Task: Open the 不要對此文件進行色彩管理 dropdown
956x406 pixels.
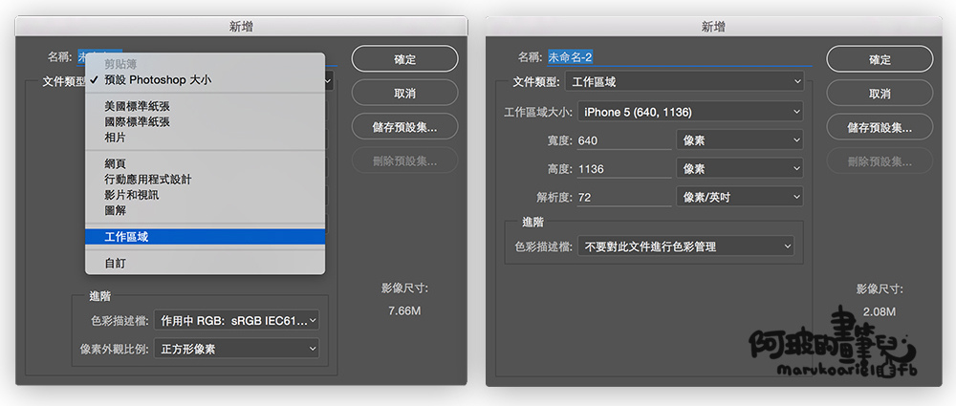Action: [x=685, y=246]
